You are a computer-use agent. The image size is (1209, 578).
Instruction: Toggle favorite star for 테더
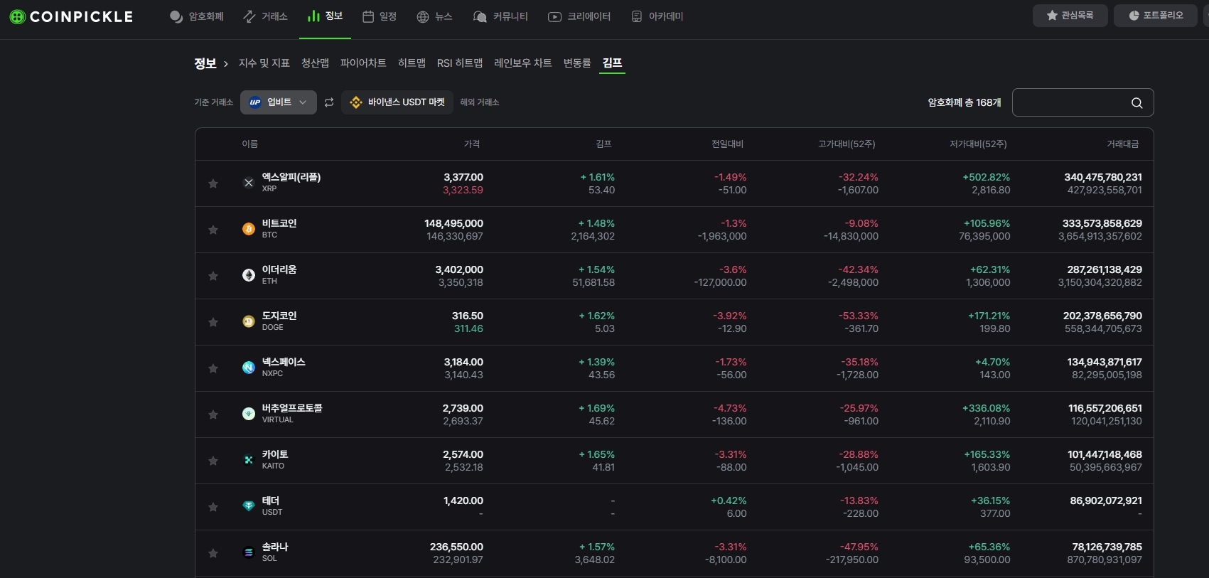click(213, 507)
